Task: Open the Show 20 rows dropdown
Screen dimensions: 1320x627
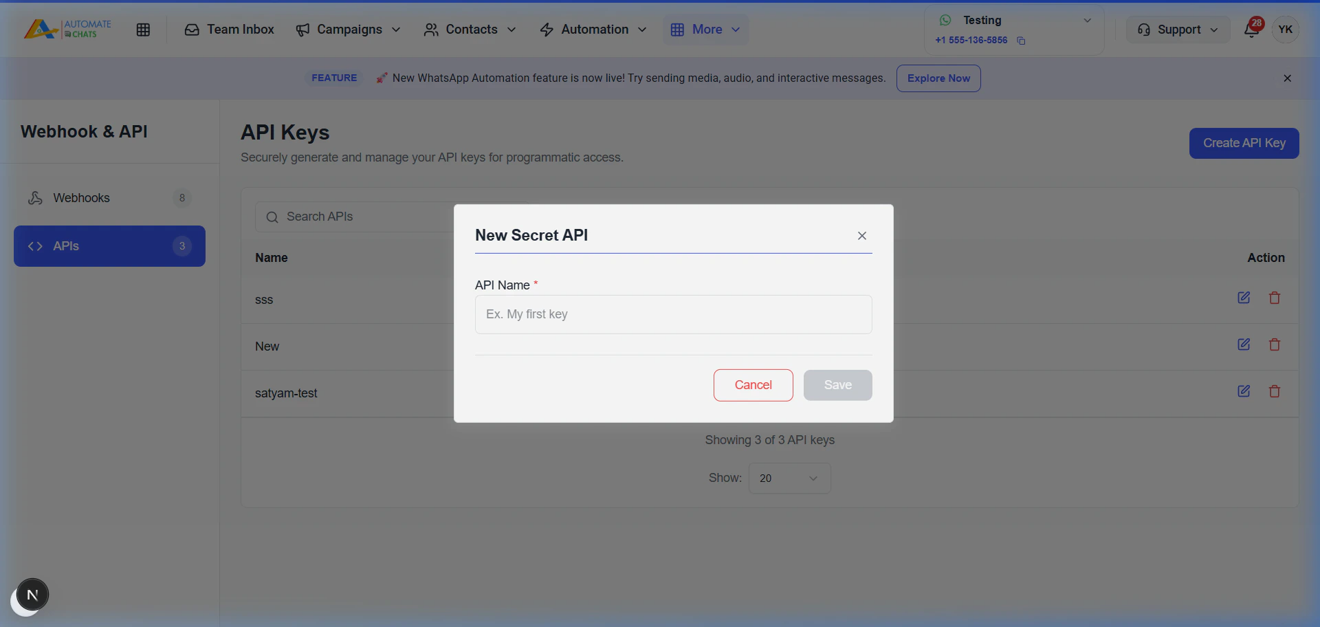Action: pyautogui.click(x=789, y=478)
